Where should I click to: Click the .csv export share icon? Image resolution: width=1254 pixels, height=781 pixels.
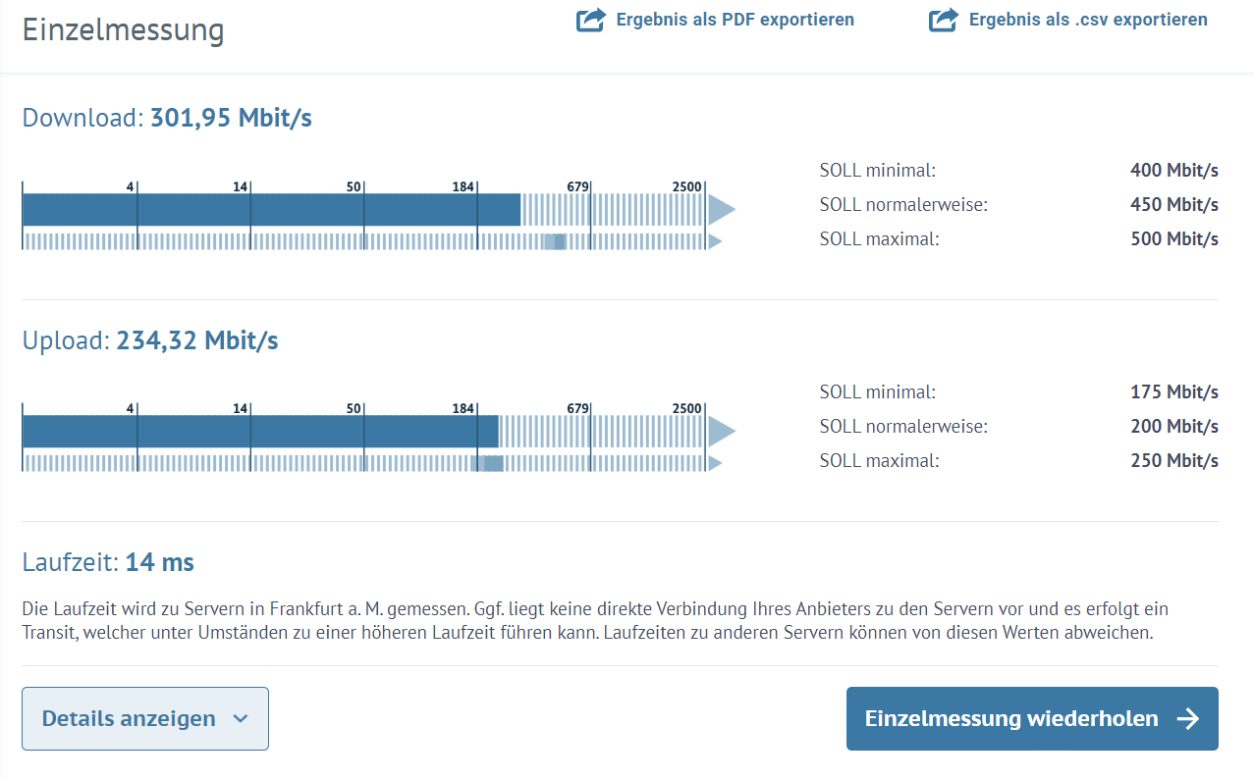pyautogui.click(x=943, y=20)
